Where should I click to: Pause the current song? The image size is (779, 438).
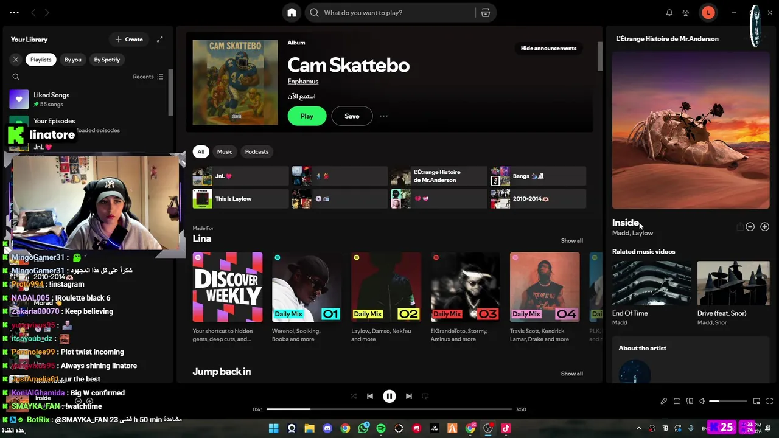click(x=389, y=397)
